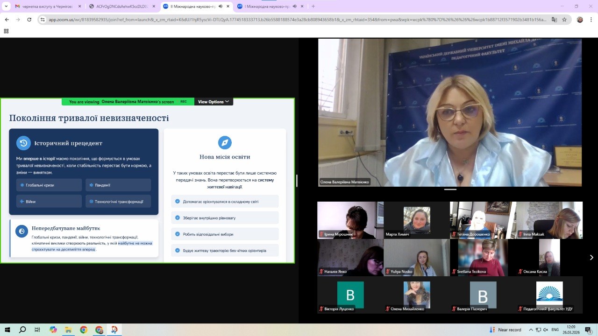Switch to the Gmail draft tab
Image resolution: width=598 pixels, height=336 pixels.
(x=46, y=7)
